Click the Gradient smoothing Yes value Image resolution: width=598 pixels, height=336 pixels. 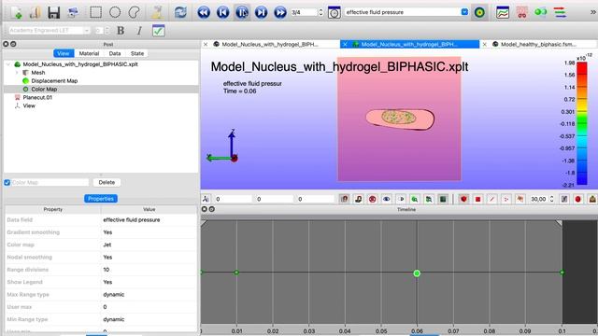point(149,232)
